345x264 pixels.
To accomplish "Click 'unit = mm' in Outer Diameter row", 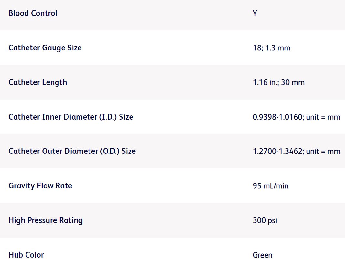I will pos(323,152).
